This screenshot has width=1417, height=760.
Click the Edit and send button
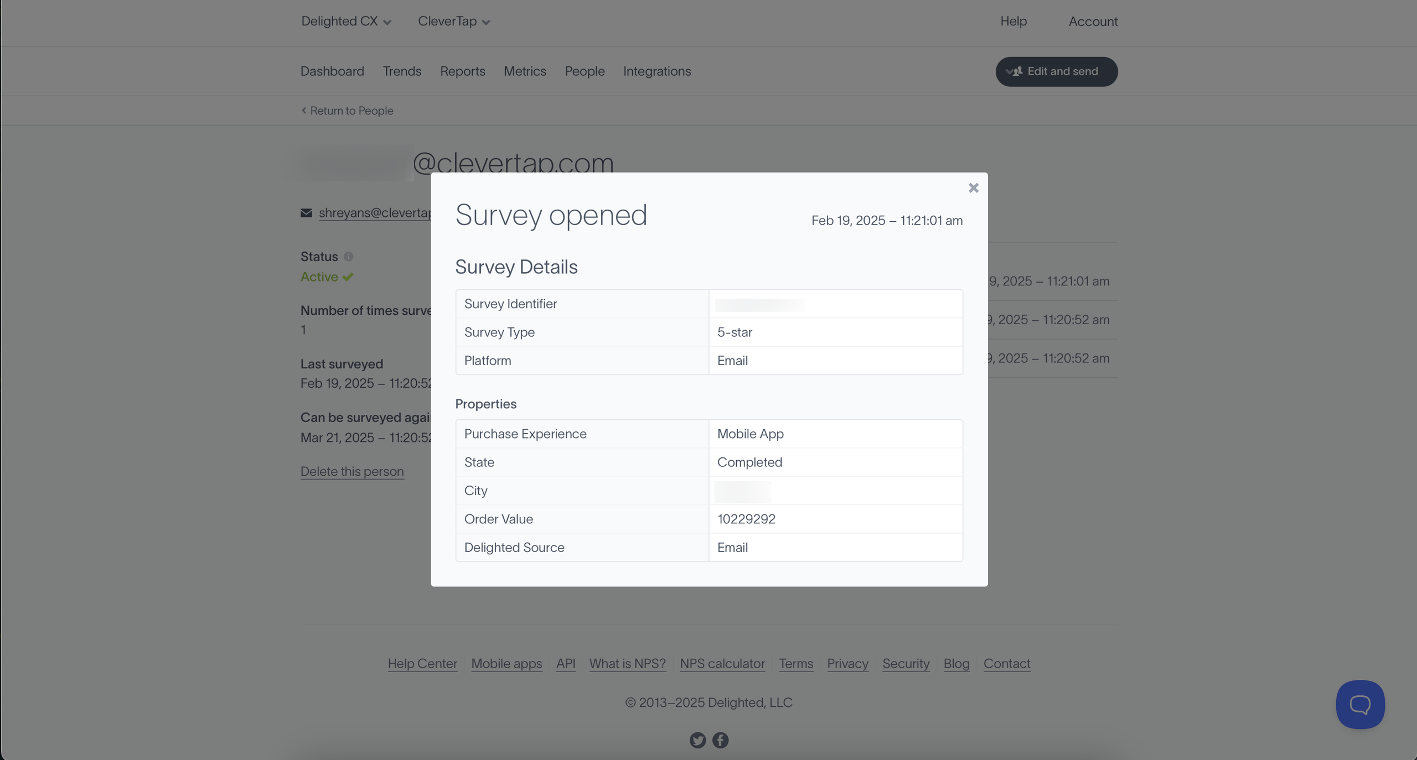tap(1056, 71)
